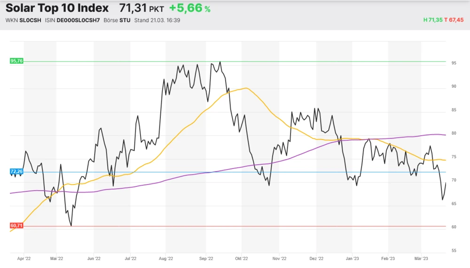Click the green +5,66 % change
Screen dimensions: 470x268
190,8
